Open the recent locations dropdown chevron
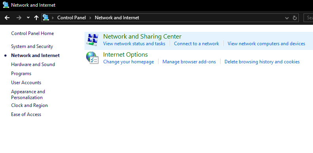 pos(28,17)
